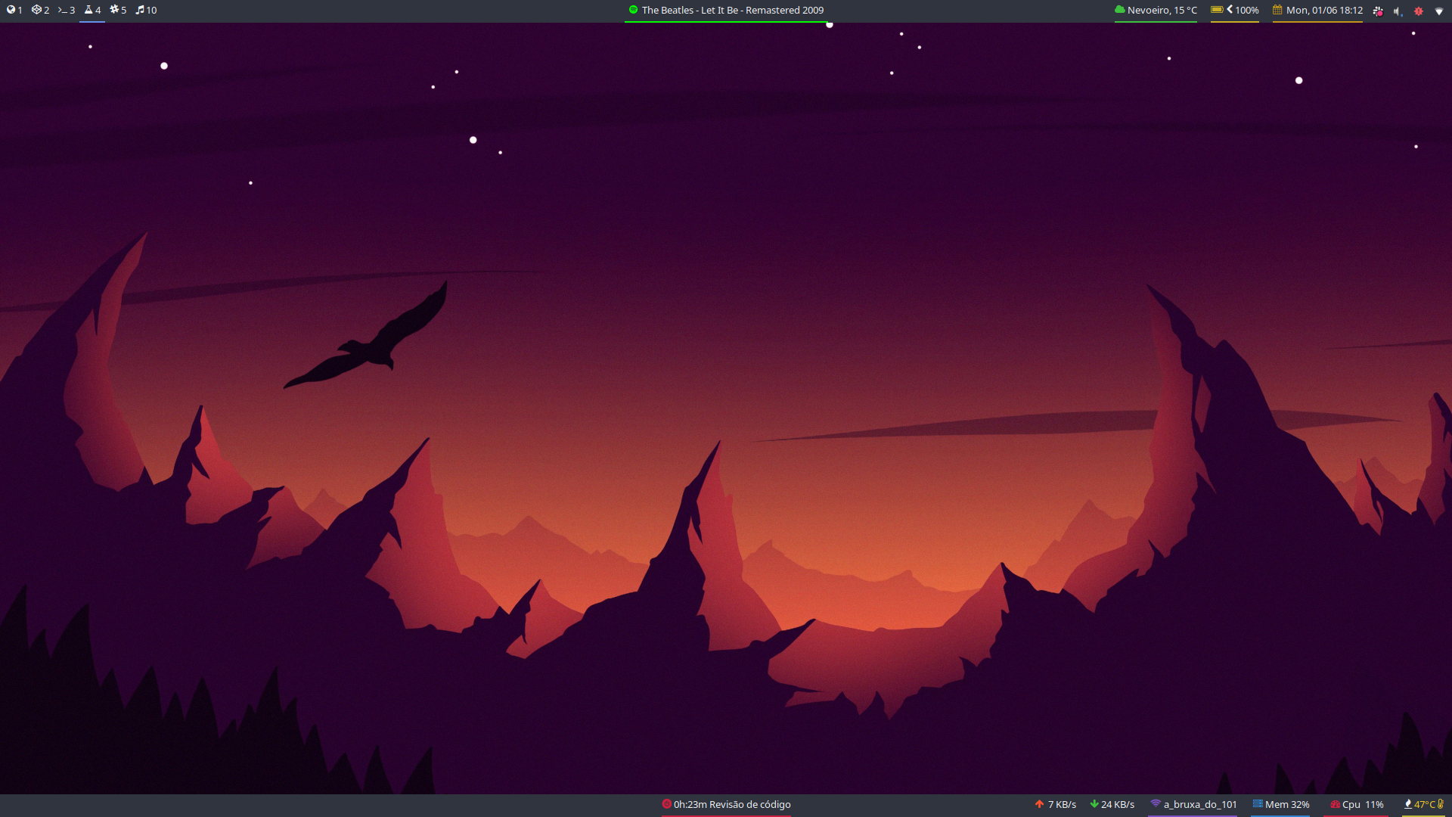Click the volume speaker tray icon

(1397, 11)
